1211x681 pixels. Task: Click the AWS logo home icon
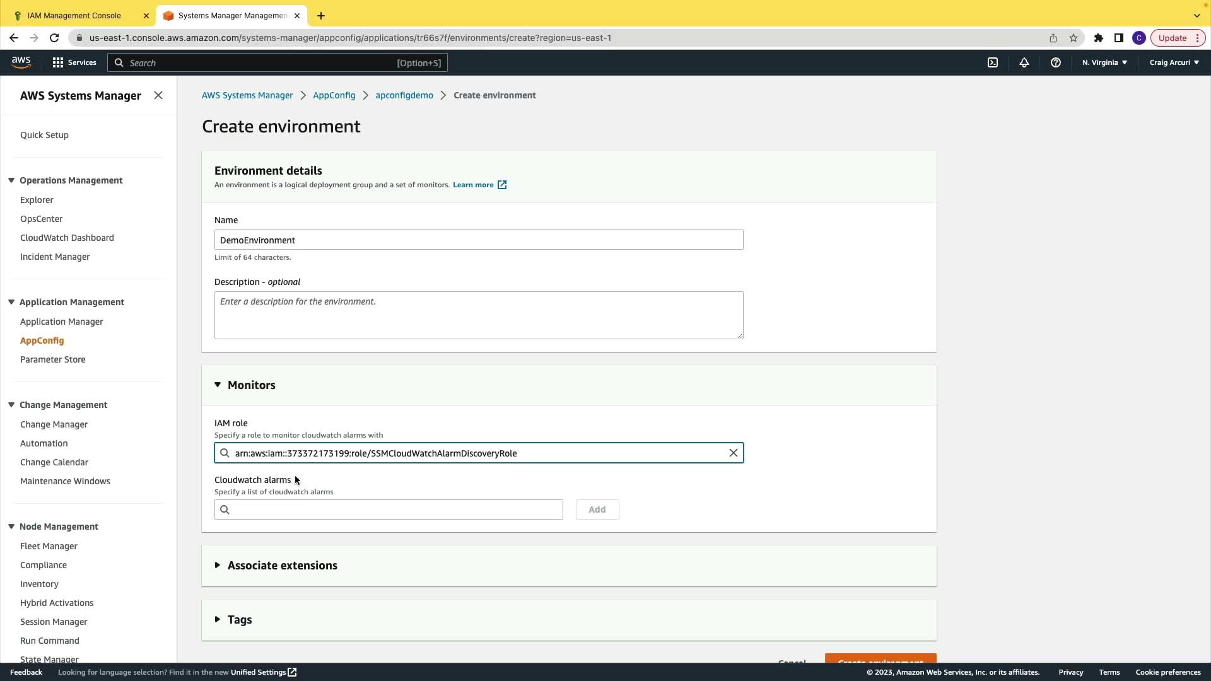click(x=21, y=62)
